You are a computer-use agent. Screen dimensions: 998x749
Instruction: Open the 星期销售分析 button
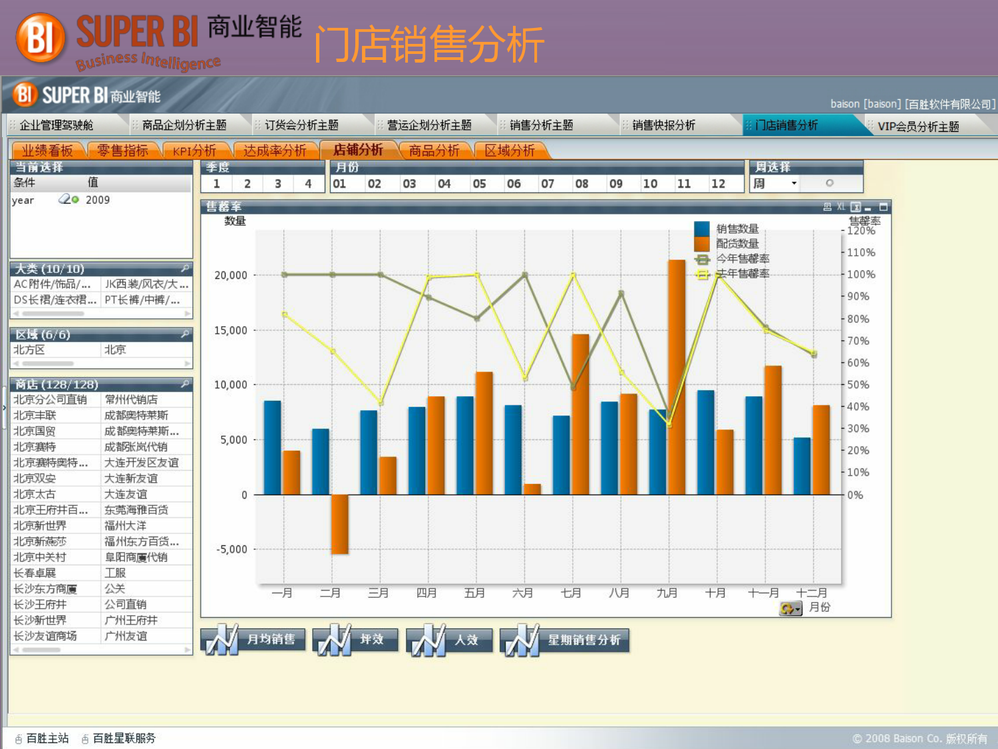click(x=564, y=640)
